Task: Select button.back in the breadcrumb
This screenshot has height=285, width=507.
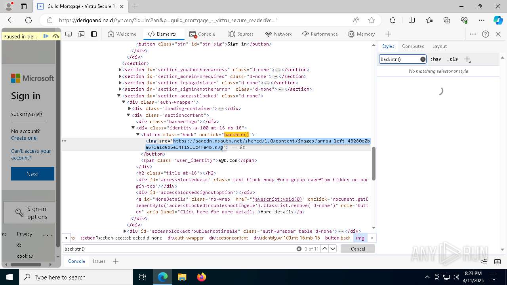Action: click(338, 238)
